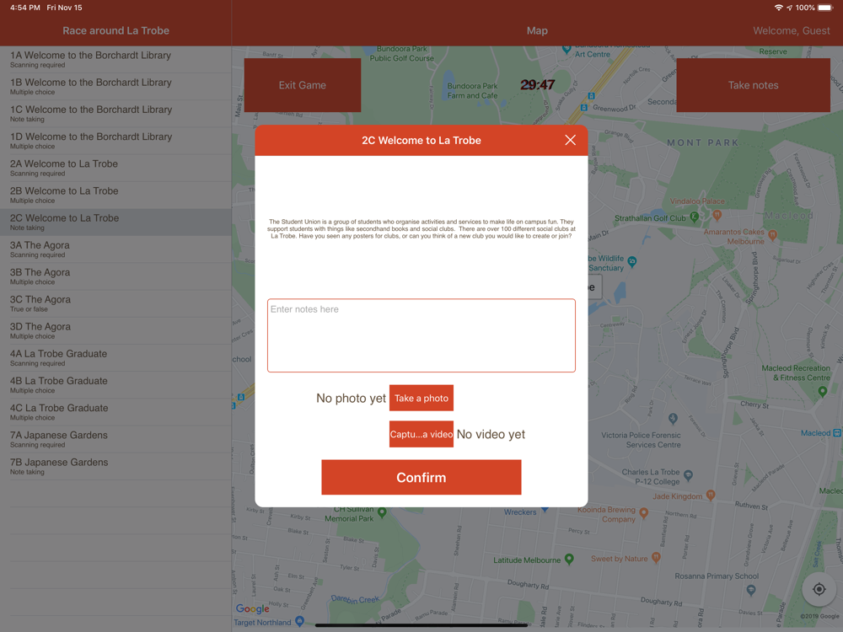843x632 pixels.
Task: Click the Map header title
Action: tap(537, 30)
